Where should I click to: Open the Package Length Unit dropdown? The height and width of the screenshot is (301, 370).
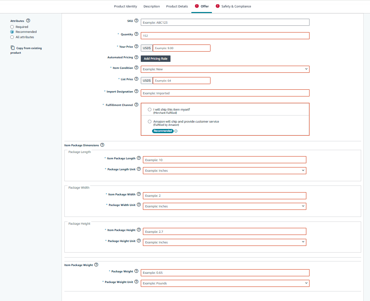[x=224, y=170]
